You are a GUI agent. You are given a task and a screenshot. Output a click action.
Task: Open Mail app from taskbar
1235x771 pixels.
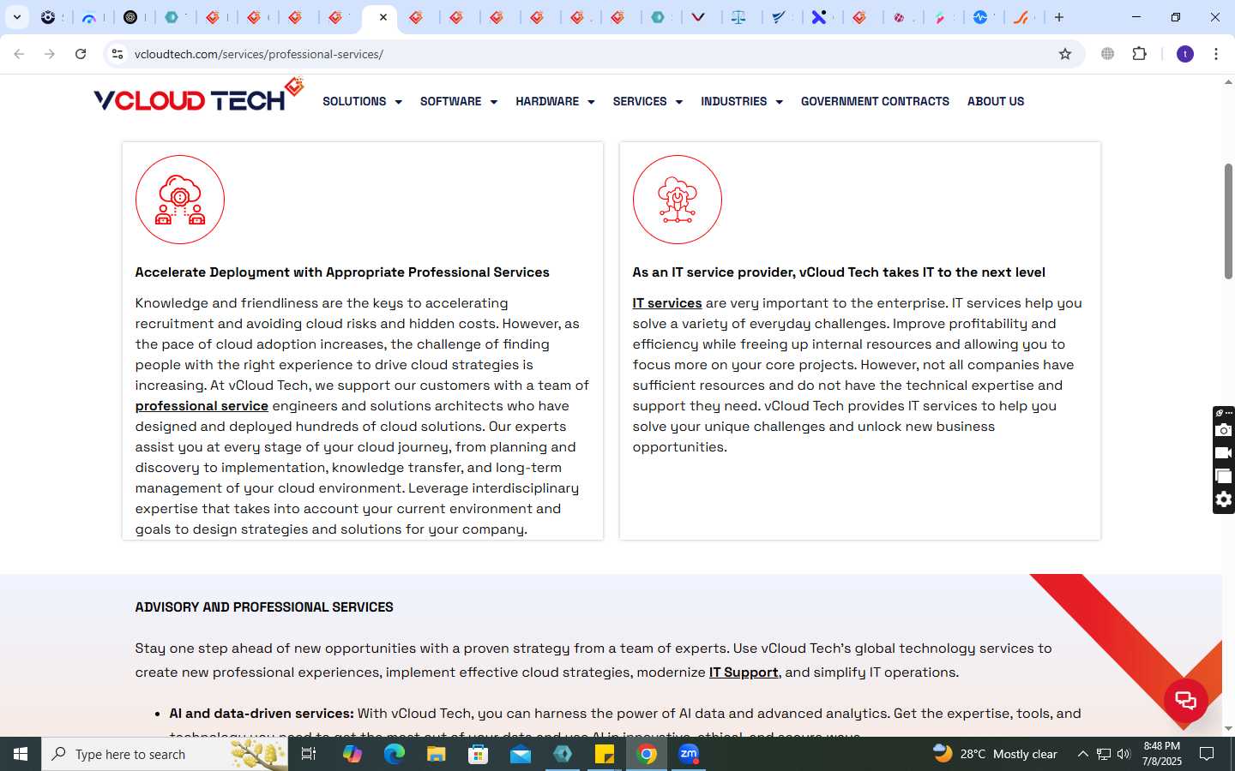tap(520, 754)
